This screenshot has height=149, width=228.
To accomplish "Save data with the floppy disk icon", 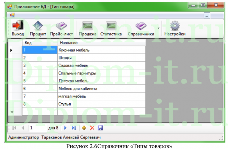I will pos(100,128).
